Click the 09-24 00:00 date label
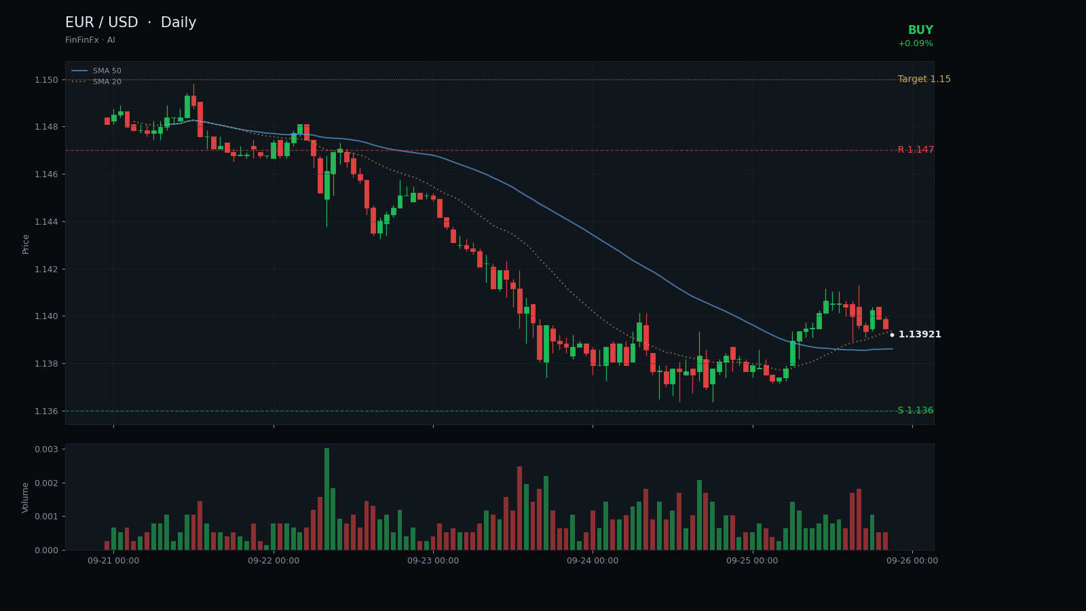Image resolution: width=1086 pixels, height=611 pixels. [x=593, y=561]
